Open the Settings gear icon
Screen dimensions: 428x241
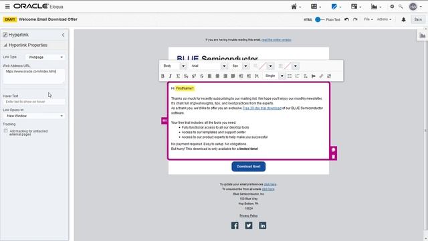[x=392, y=7]
